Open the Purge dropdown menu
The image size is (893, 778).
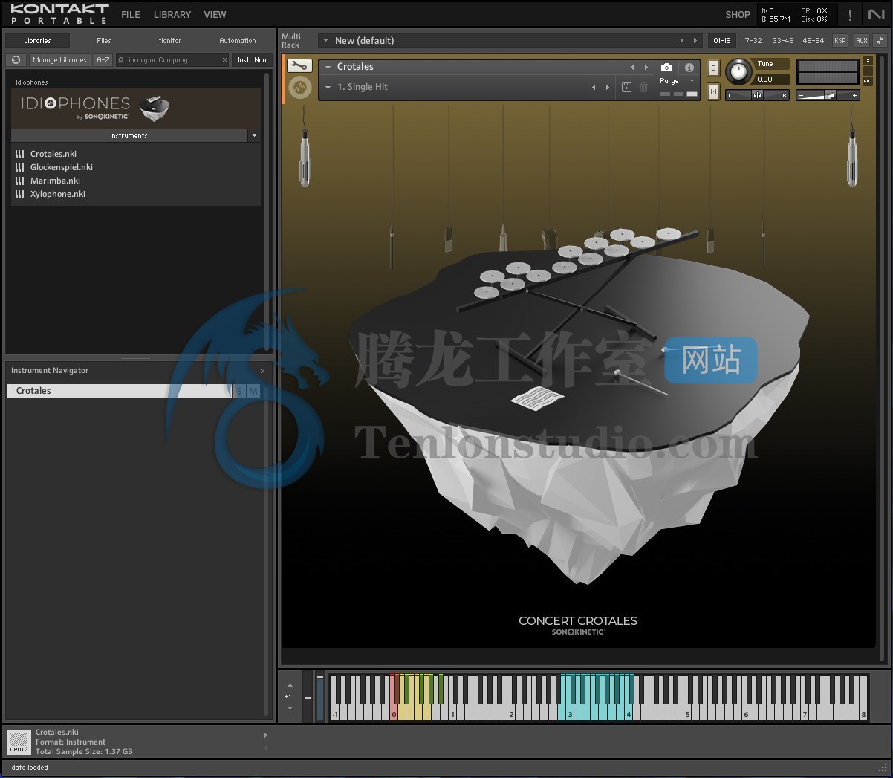pos(675,81)
